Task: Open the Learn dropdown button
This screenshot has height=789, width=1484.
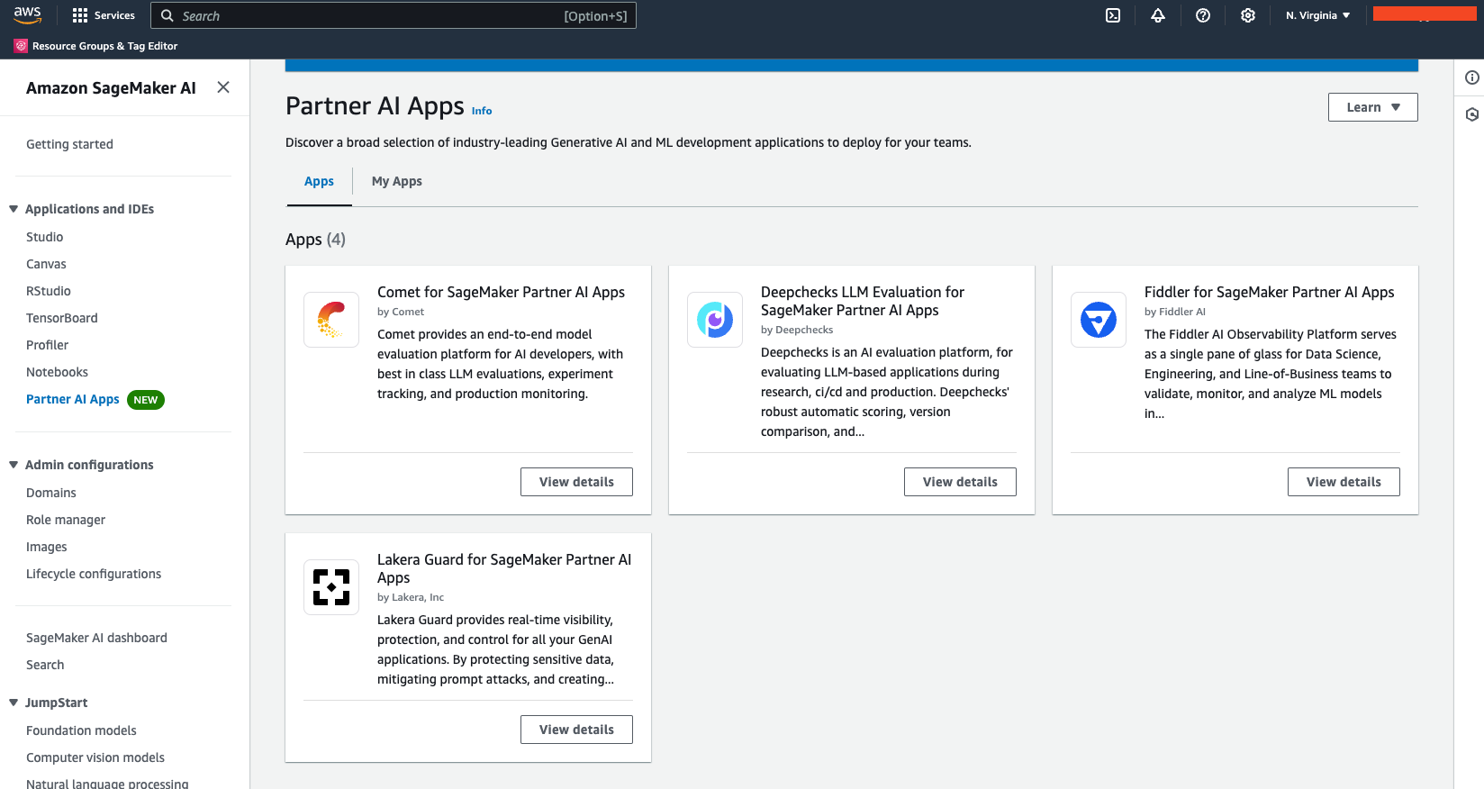Action: [1373, 107]
